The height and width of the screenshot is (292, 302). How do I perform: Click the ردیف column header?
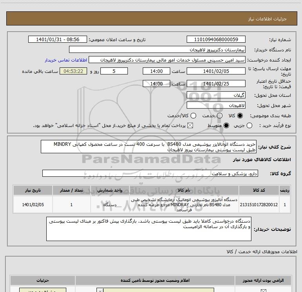click(285, 190)
